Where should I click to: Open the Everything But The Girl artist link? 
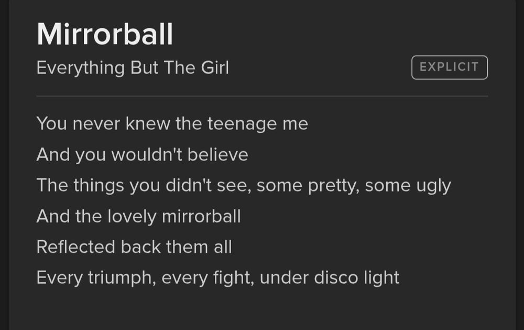point(133,68)
